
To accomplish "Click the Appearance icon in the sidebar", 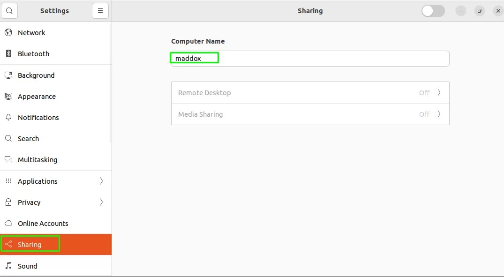I will (8, 96).
